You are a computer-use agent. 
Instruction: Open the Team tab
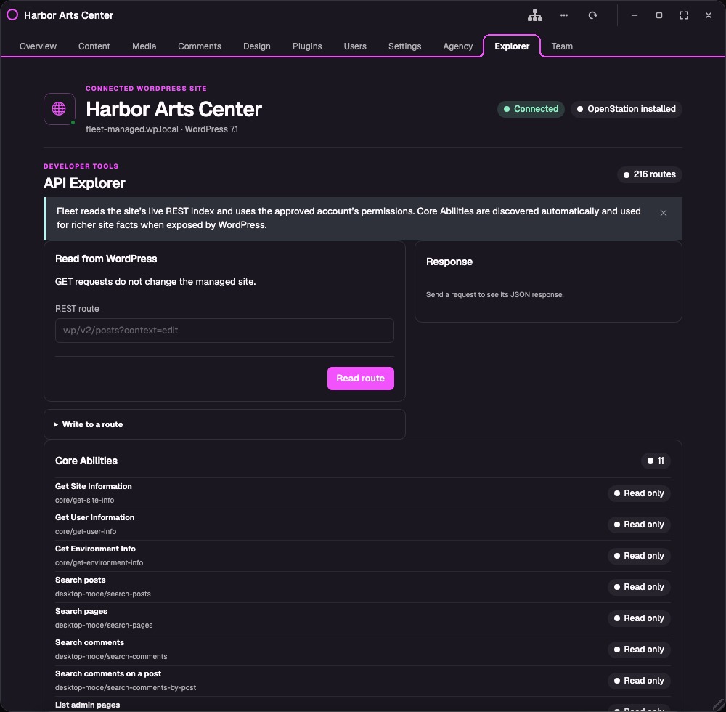click(x=562, y=46)
